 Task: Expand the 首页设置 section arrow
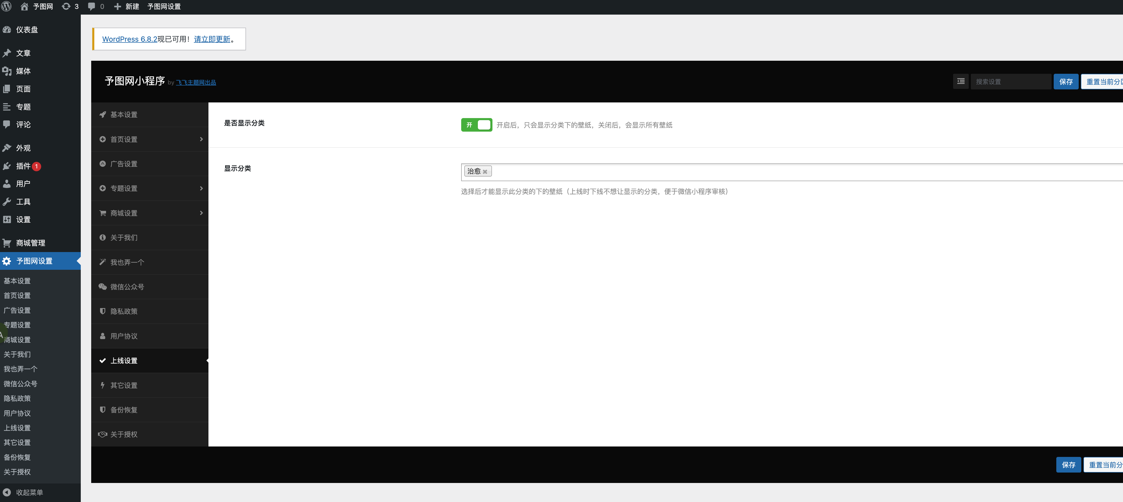pyautogui.click(x=201, y=139)
